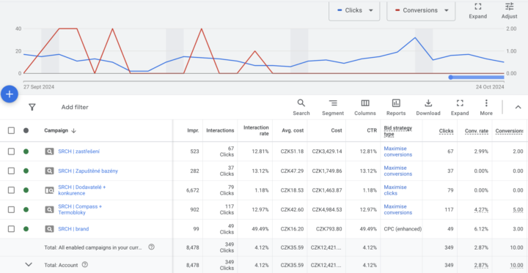Click the CZK4,984.53 cost cell

327,209
